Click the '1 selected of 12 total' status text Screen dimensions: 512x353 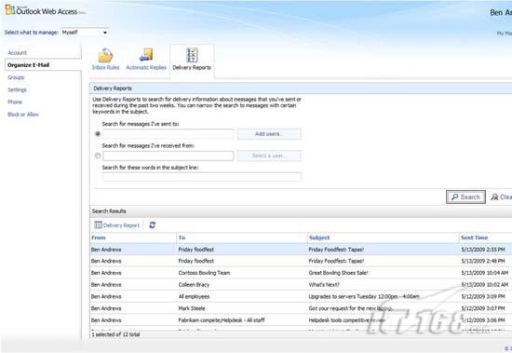[116, 334]
